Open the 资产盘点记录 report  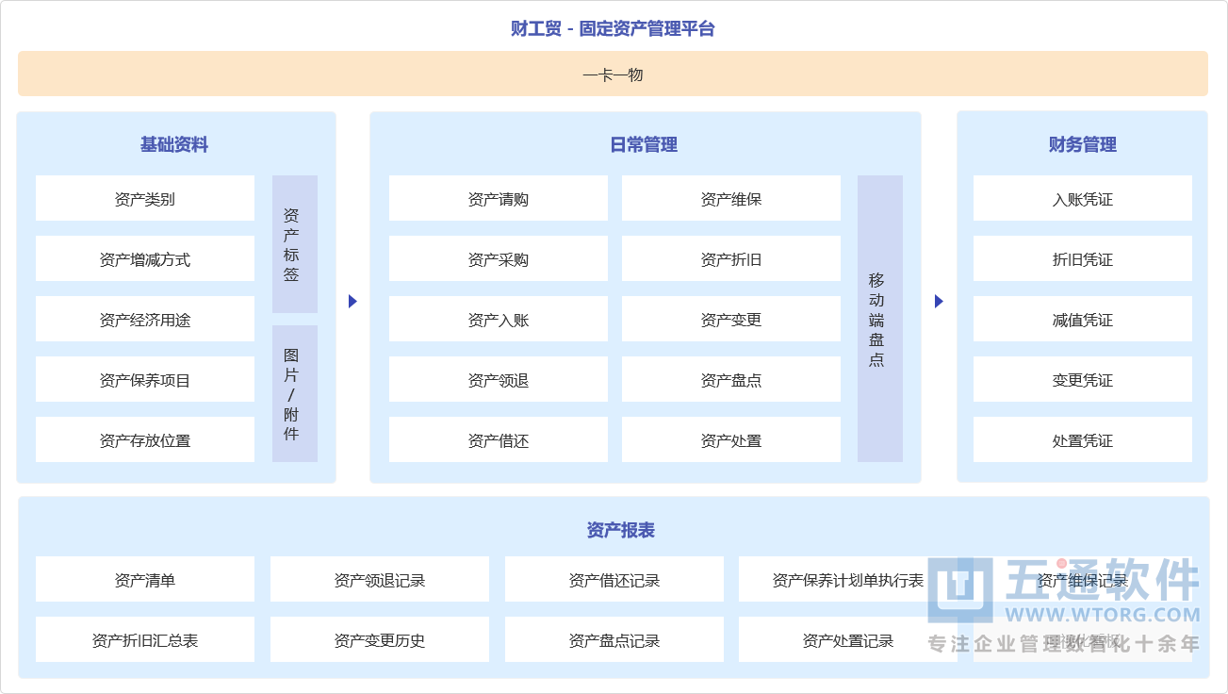point(614,640)
